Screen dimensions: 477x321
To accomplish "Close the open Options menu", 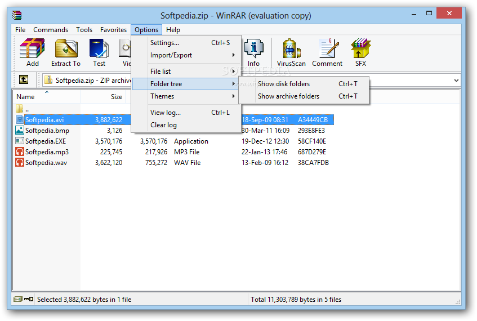I will pyautogui.click(x=146, y=29).
